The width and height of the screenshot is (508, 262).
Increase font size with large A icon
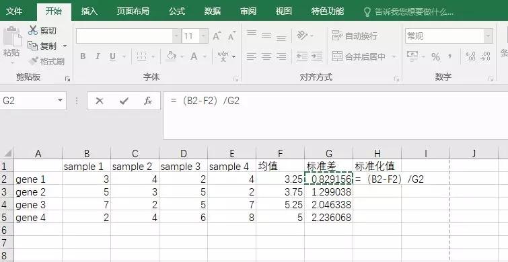pos(217,36)
